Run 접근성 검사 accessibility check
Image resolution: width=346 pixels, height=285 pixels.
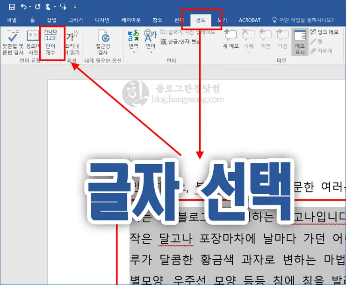pos(103,42)
